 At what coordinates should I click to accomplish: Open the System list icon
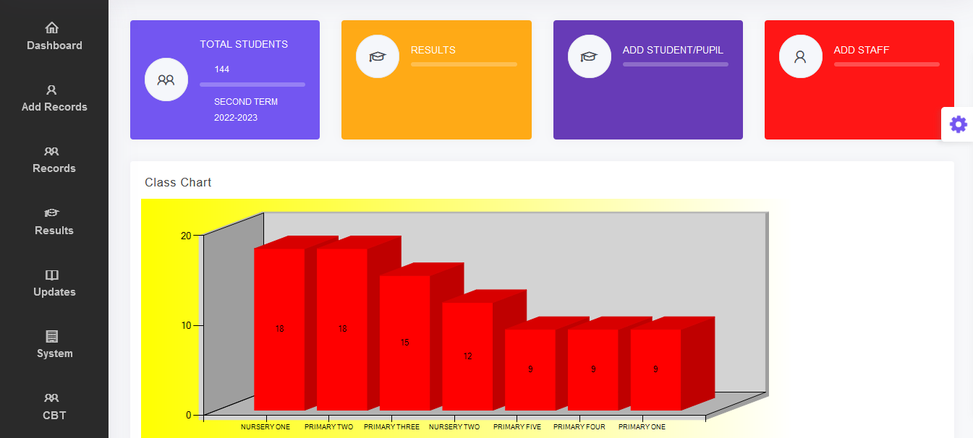click(51, 337)
